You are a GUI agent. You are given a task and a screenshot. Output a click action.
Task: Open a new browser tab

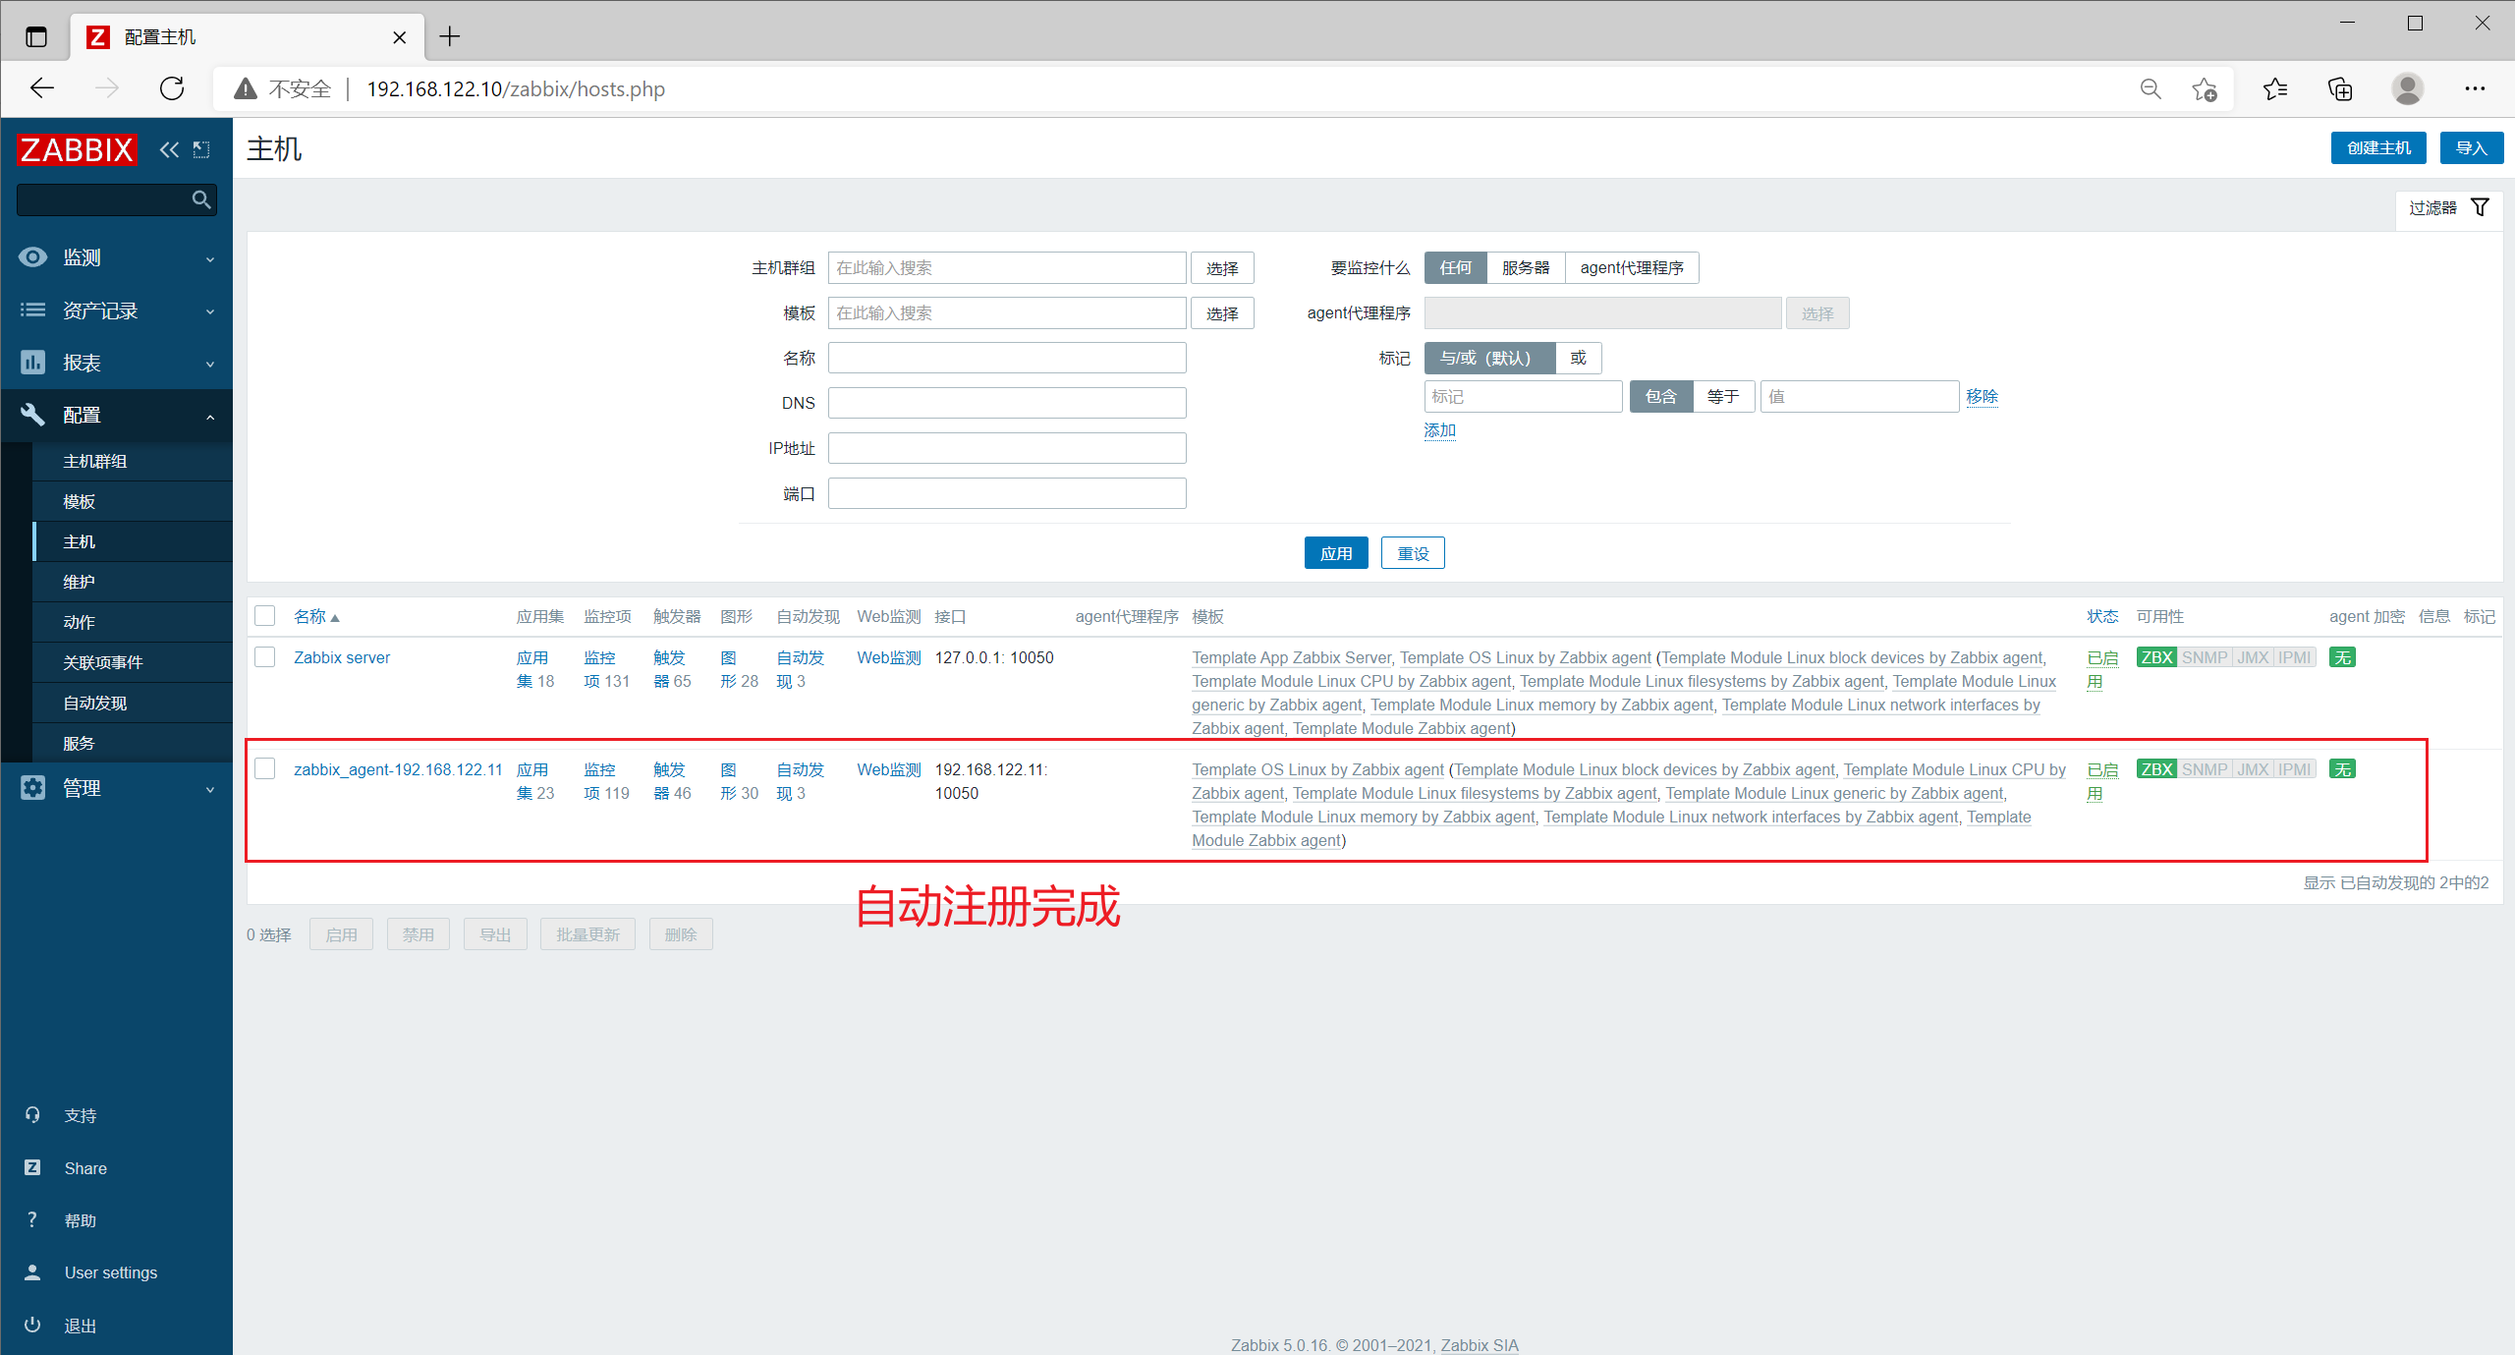coord(450,36)
